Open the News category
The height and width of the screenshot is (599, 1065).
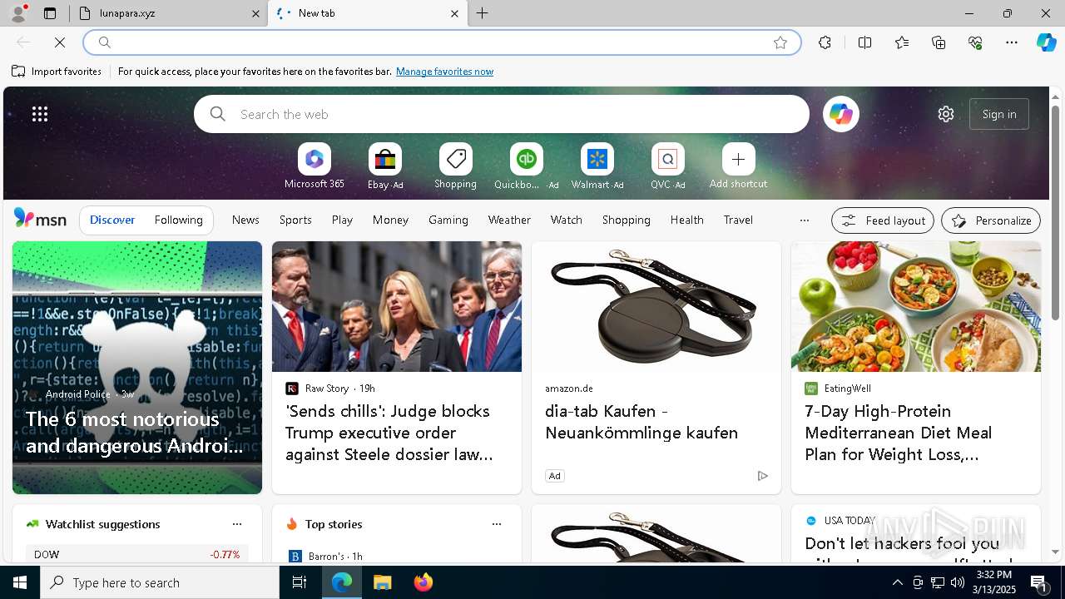[245, 220]
